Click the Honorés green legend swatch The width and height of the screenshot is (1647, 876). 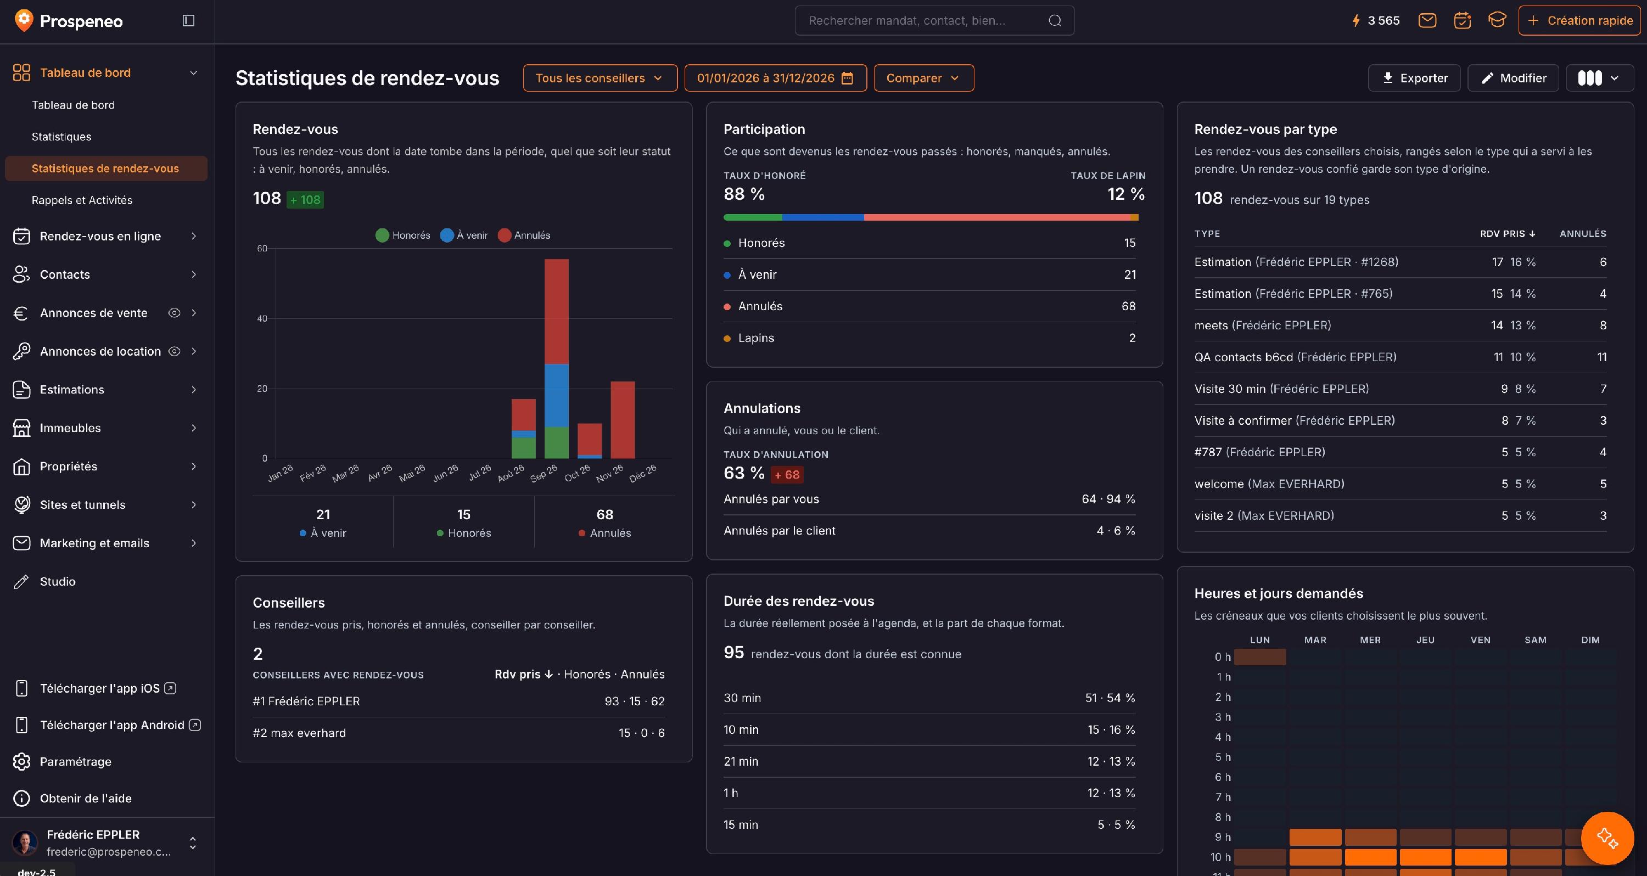[x=382, y=235]
